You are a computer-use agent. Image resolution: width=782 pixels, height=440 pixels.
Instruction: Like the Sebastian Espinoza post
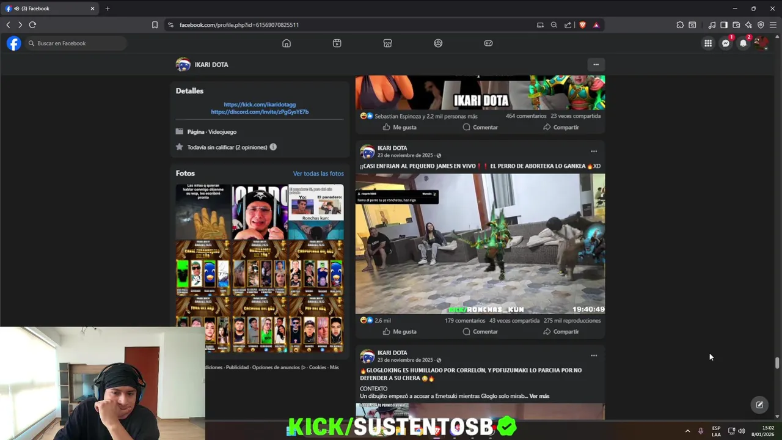pos(400,127)
